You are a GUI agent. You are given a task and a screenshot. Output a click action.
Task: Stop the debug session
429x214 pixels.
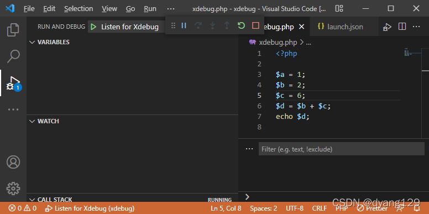(255, 26)
